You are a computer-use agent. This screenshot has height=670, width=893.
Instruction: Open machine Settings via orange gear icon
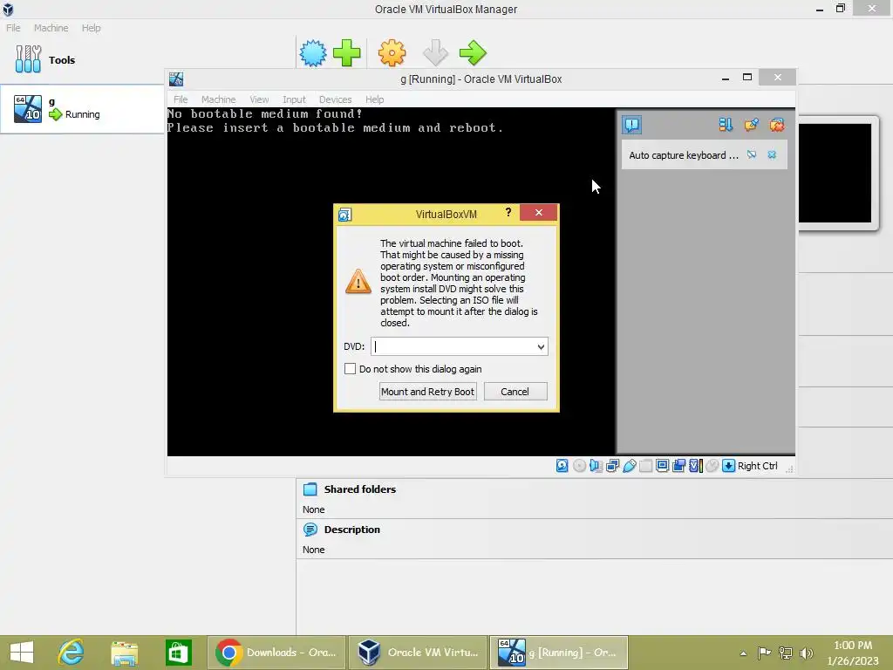[x=392, y=53]
